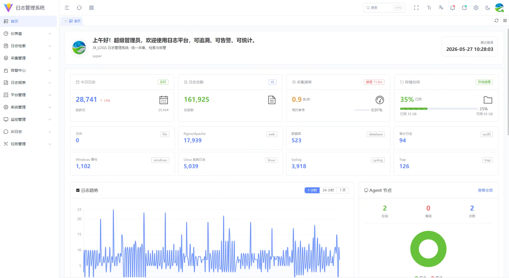Screen dimensions: 509x278
Task: Collapse the sidebar with the hamburger icon
Action: pyautogui.click(x=67, y=8)
